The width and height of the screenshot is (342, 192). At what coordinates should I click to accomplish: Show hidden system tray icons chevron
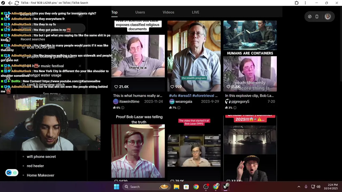pyautogui.click(x=299, y=187)
